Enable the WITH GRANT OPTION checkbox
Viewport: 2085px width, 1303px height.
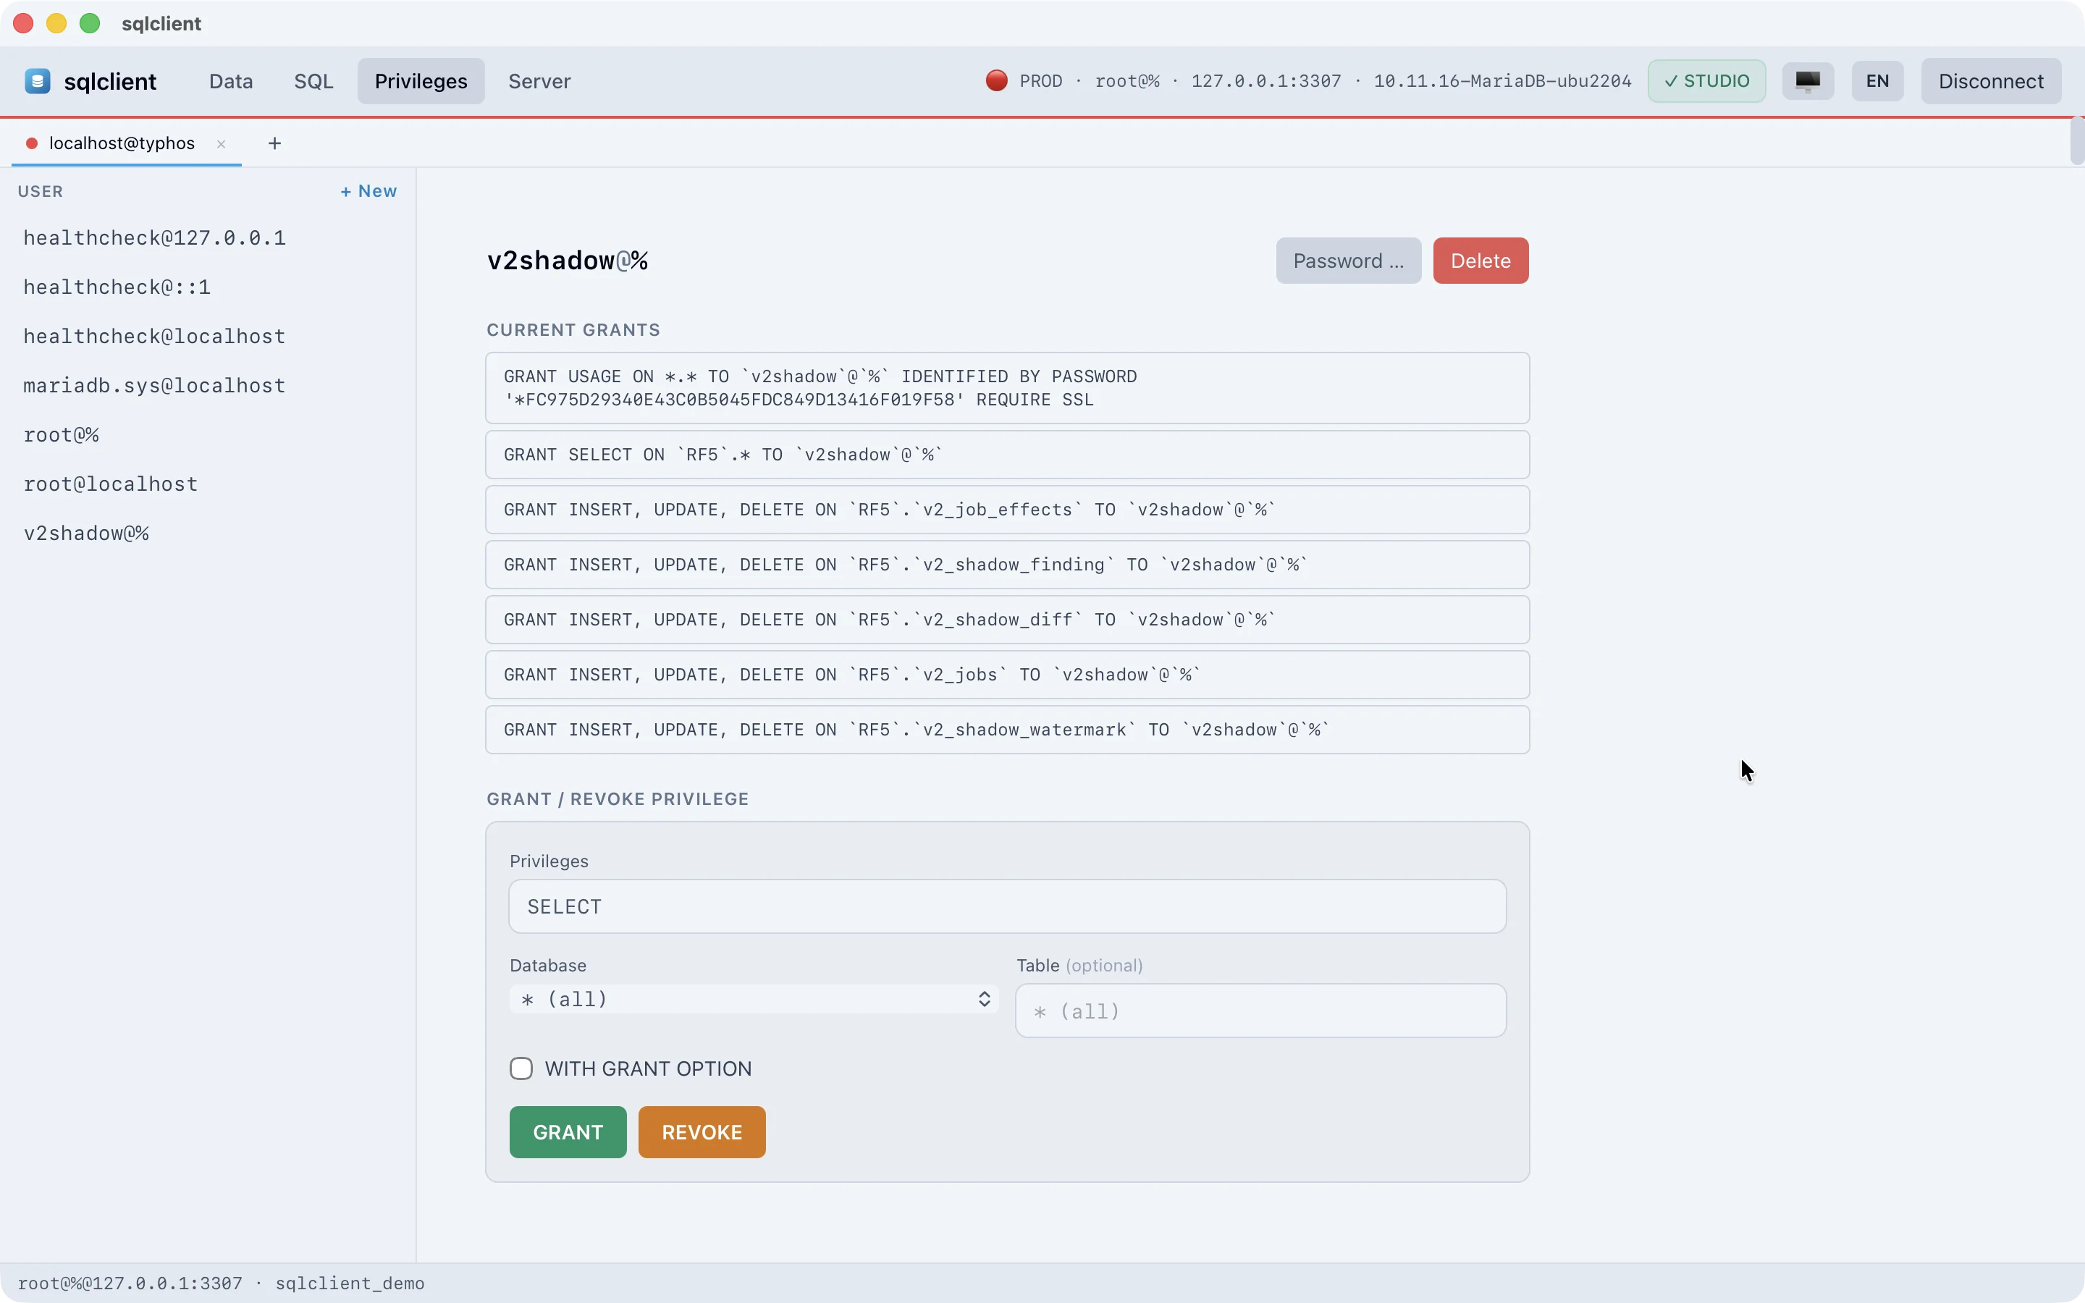click(x=521, y=1068)
